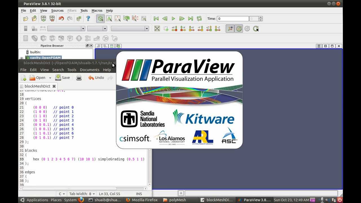Set view direction to -Y
This screenshot has width=361, height=203.
200,28
